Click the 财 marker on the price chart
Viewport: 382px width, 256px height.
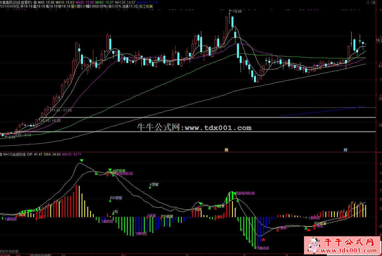click(345, 150)
